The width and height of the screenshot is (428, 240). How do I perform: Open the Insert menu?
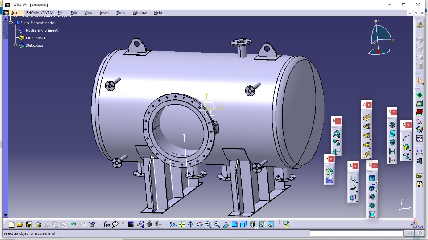coord(104,13)
